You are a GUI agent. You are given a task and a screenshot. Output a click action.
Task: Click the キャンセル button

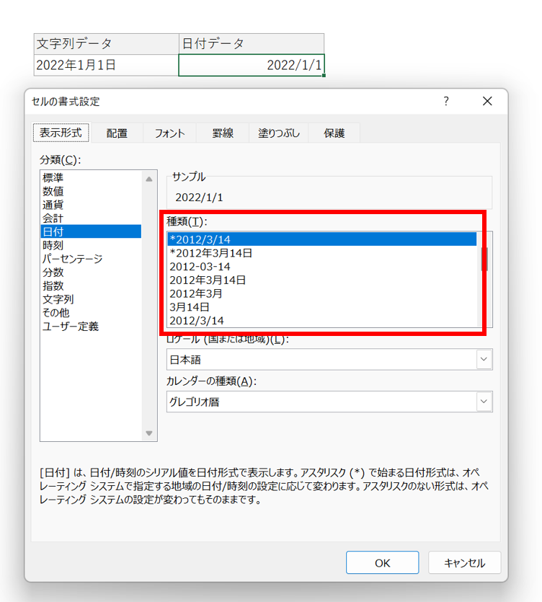pos(464,562)
